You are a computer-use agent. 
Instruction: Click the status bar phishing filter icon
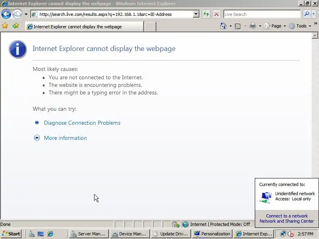(x=176, y=224)
